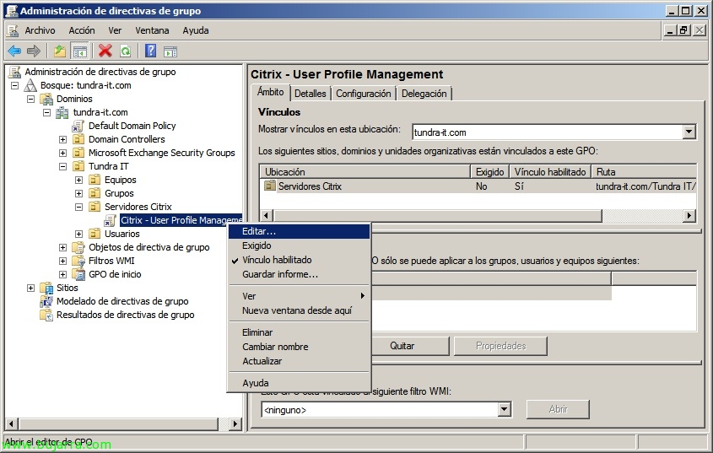Click the green Refresh toolbar icon

pos(125,51)
